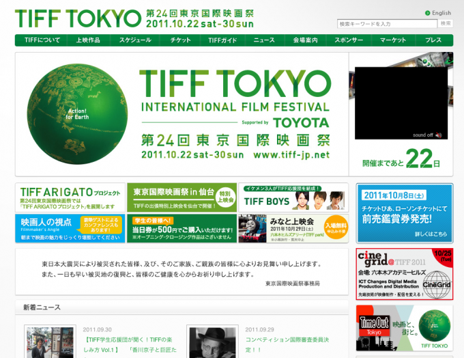Screen dimensions: 464x358
Task: Open the 会場案内 menu item
Action: 306,40
